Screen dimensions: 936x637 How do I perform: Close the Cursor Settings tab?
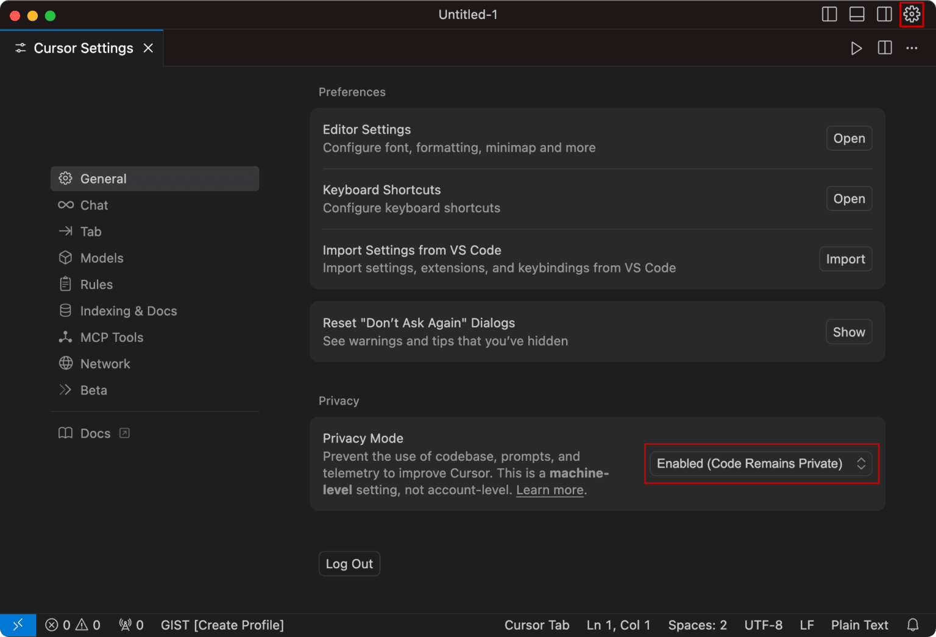pyautogui.click(x=148, y=48)
